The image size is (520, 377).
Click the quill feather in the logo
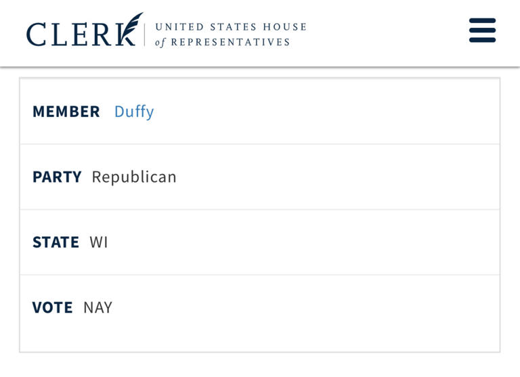click(133, 24)
